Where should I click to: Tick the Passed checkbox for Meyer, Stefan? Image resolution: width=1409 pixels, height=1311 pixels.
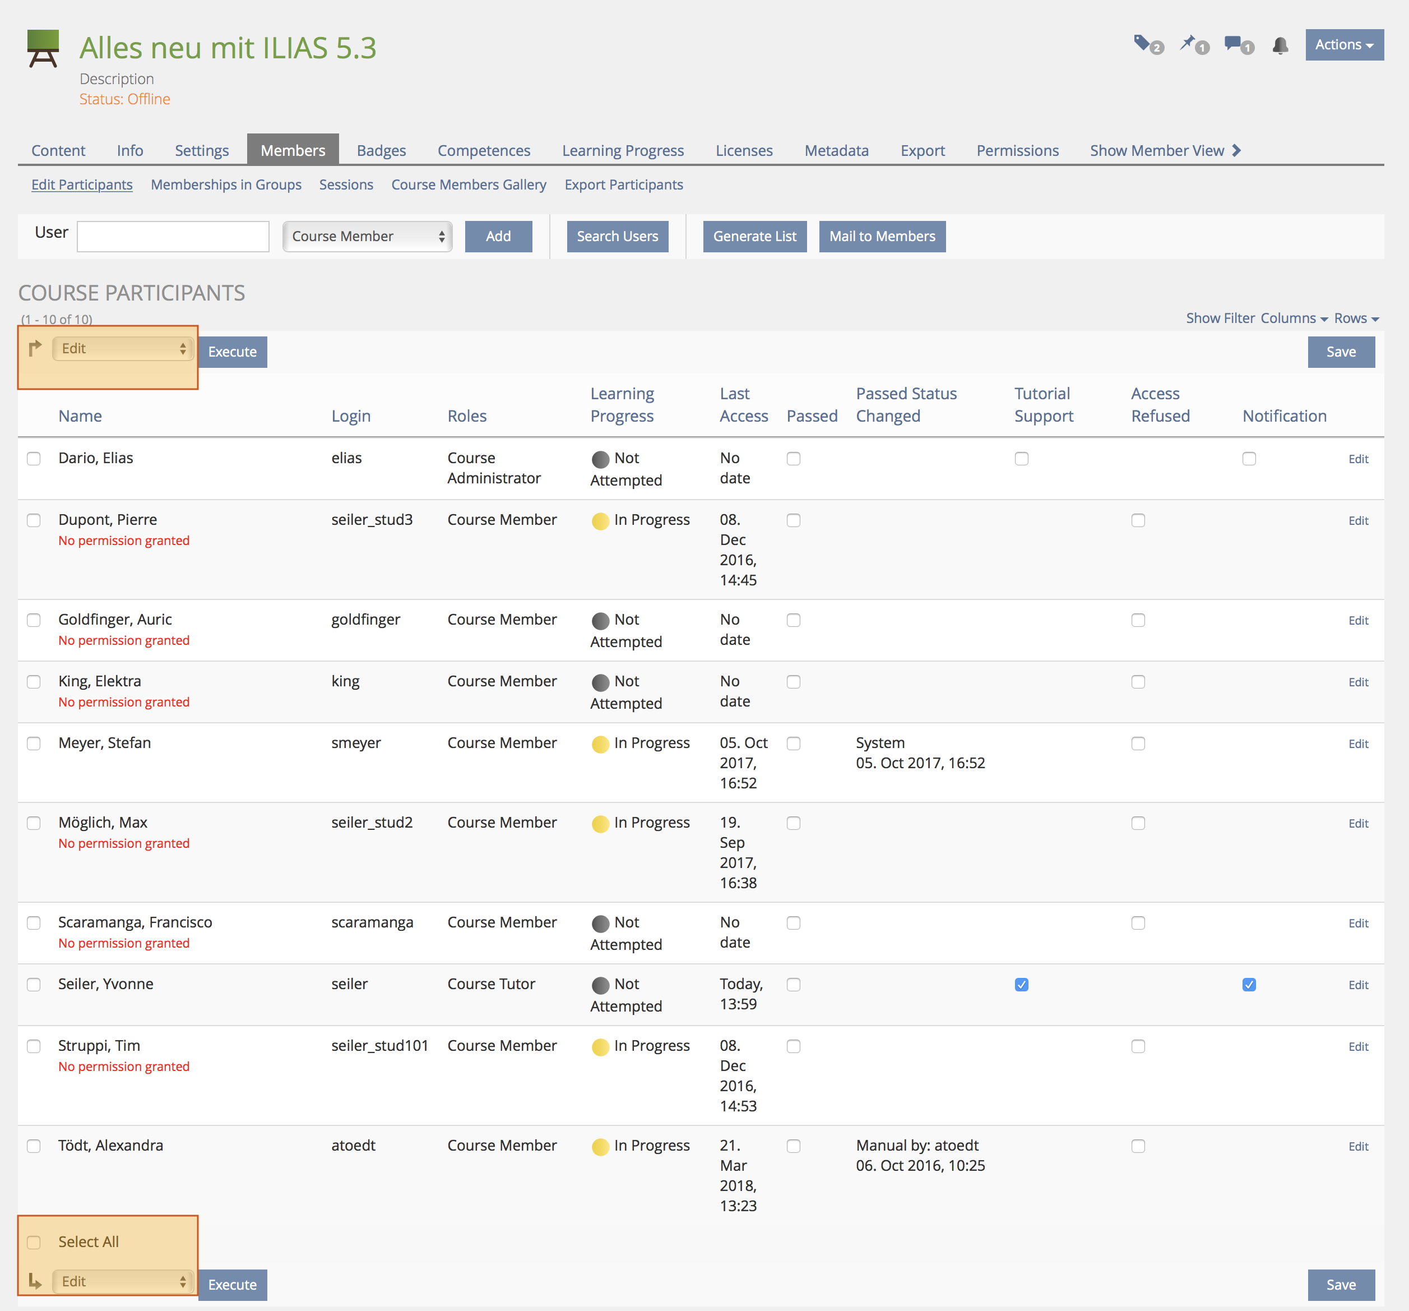click(794, 744)
